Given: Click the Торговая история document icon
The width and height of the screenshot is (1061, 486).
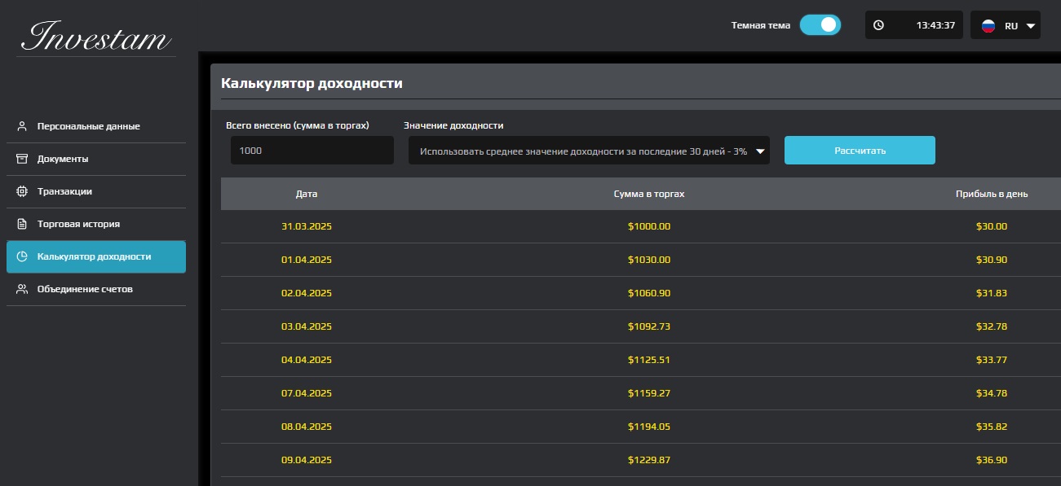Looking at the screenshot, I should [21, 224].
